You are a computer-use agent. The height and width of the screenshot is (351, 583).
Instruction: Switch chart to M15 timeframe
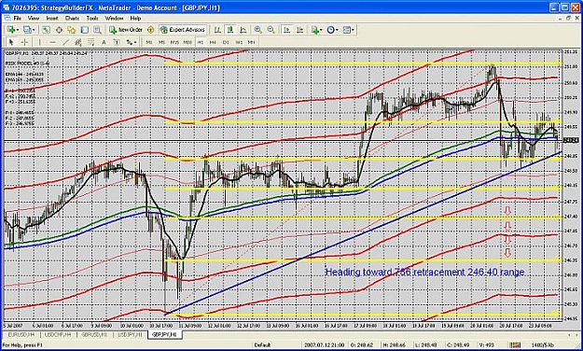[x=174, y=42]
